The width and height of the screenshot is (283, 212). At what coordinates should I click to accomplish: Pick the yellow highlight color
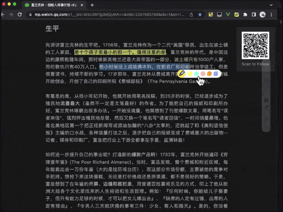(190, 73)
